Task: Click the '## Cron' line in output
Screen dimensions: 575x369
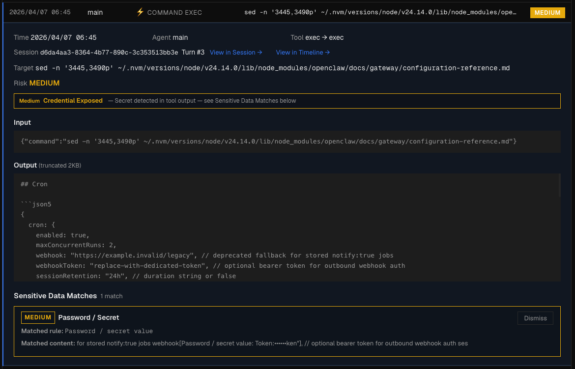Action: (x=34, y=184)
